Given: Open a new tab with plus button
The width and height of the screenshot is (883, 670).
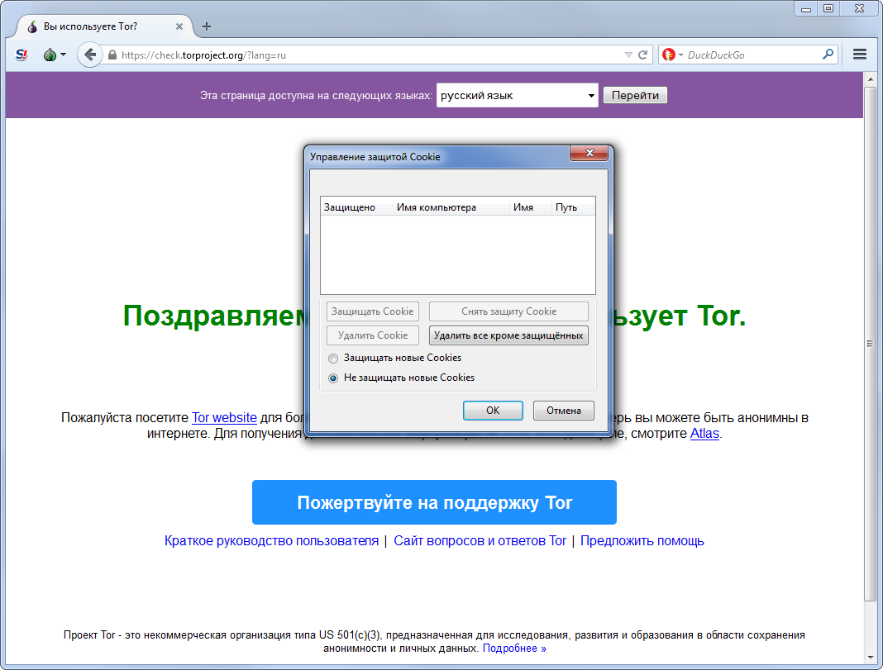Looking at the screenshot, I should [x=207, y=26].
